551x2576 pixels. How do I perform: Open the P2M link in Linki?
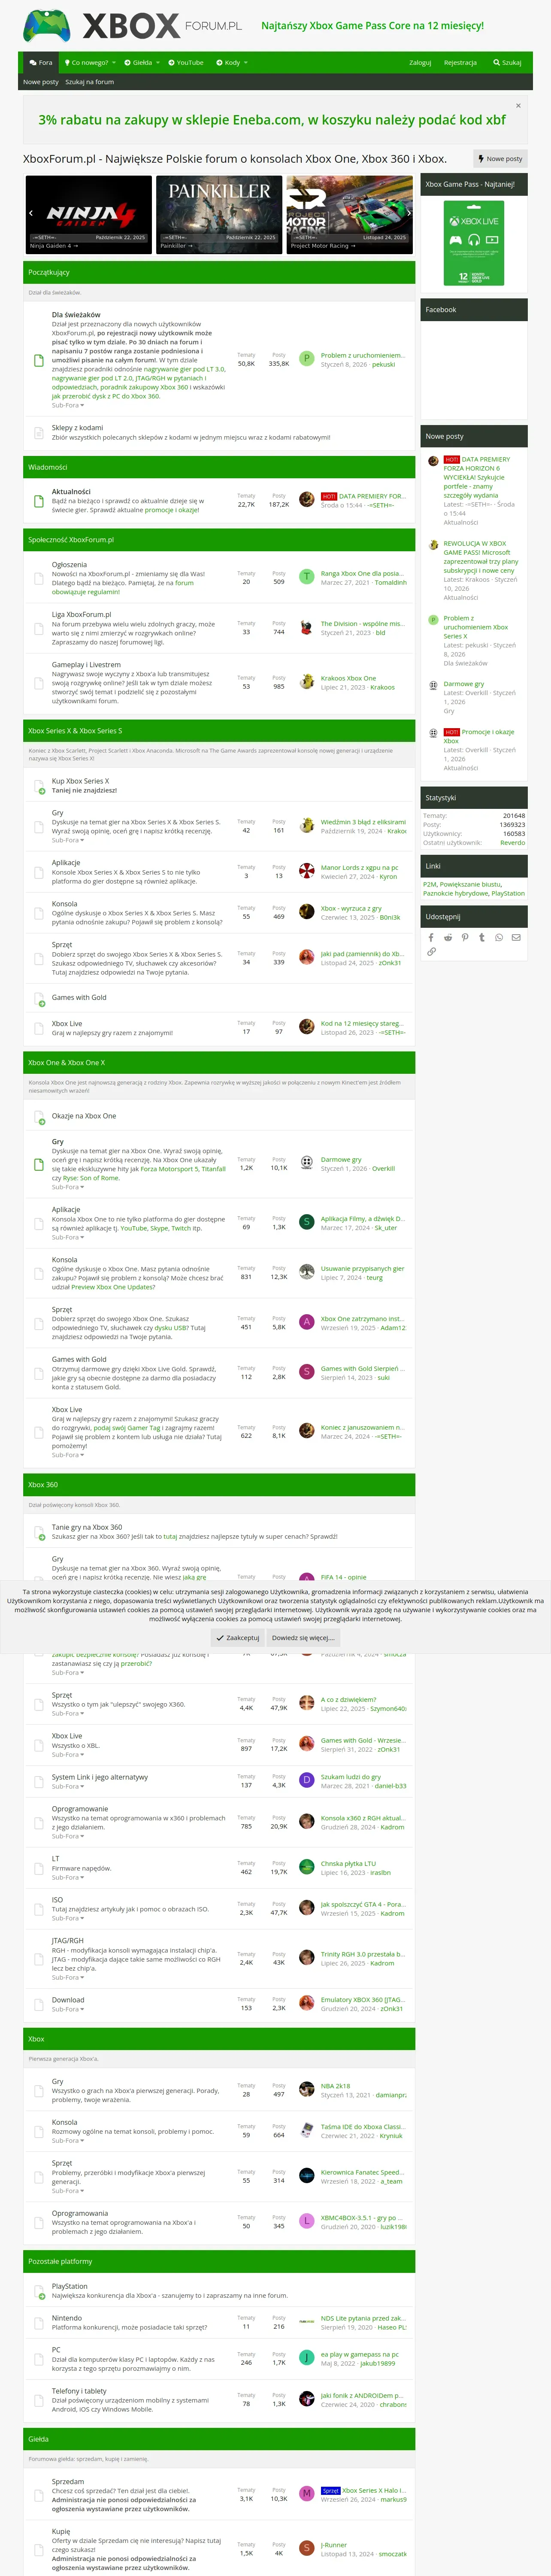[430, 884]
